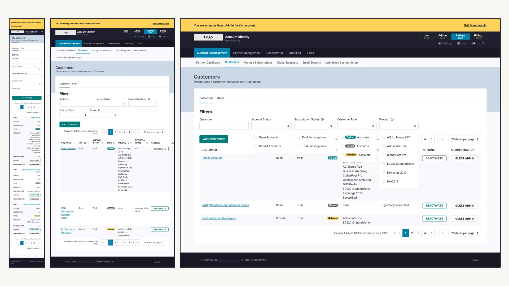
Task: Click REACTIVATE for eastwood lead export in desktop
Action: click(434, 219)
